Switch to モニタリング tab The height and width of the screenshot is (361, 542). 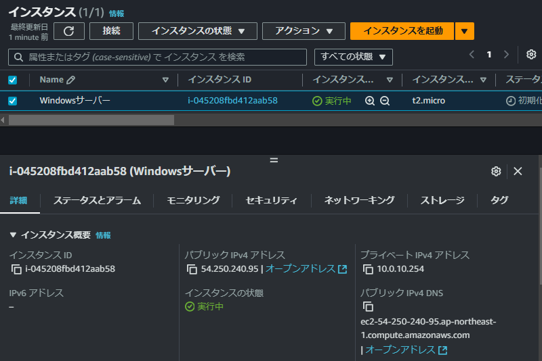pos(193,200)
